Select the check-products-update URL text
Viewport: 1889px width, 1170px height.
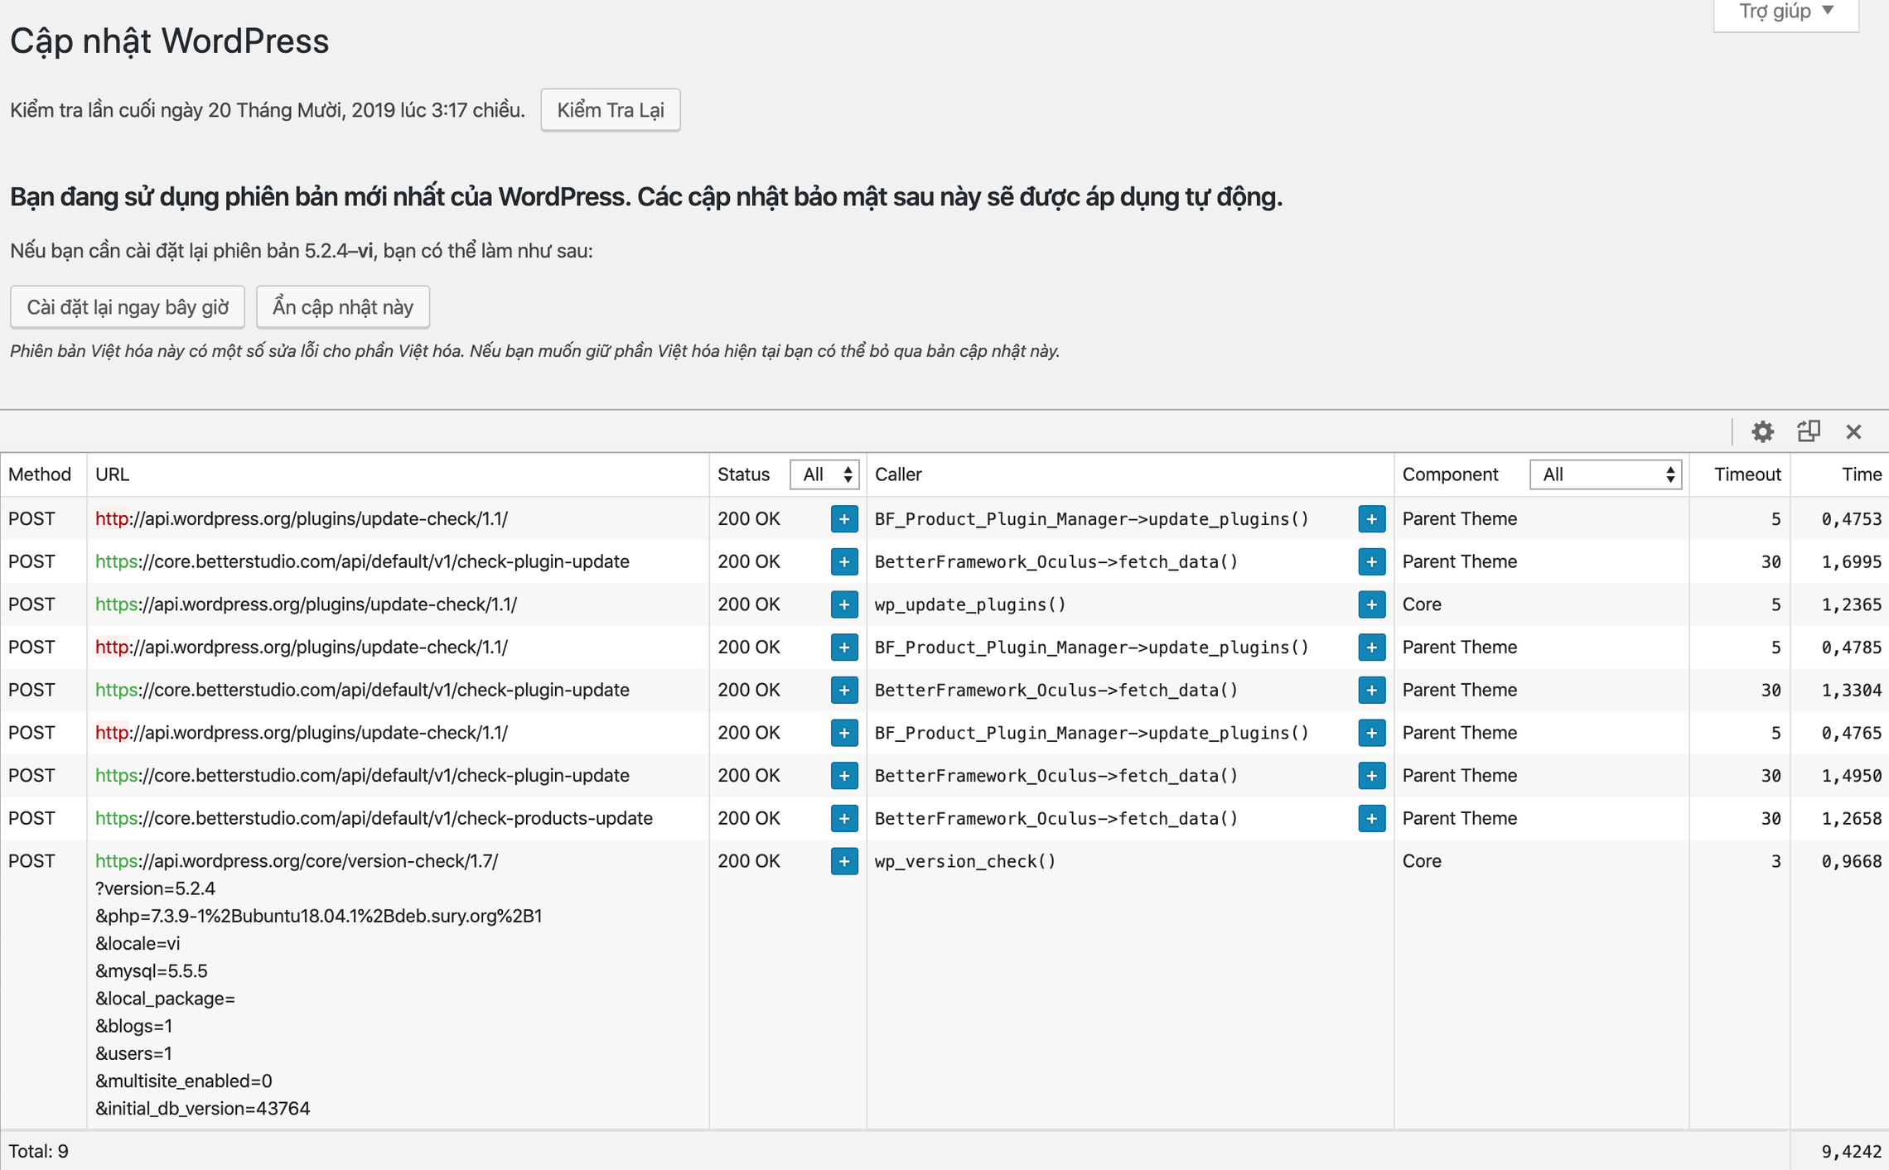tap(374, 818)
